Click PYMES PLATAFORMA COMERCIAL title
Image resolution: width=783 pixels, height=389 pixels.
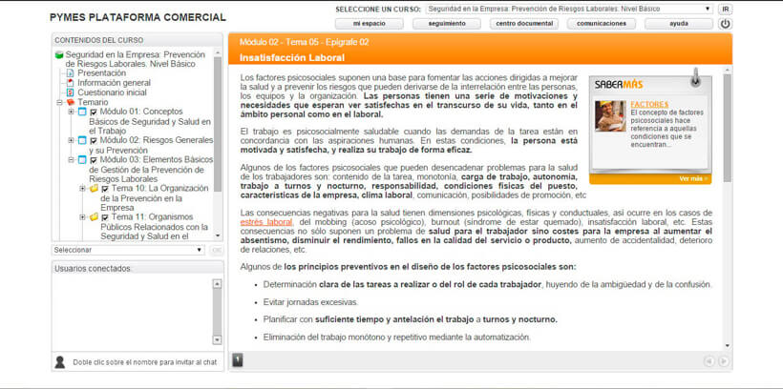tap(138, 17)
